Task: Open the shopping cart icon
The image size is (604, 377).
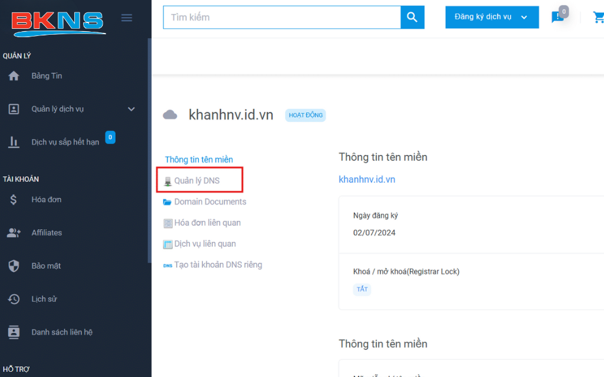Action: coord(598,18)
